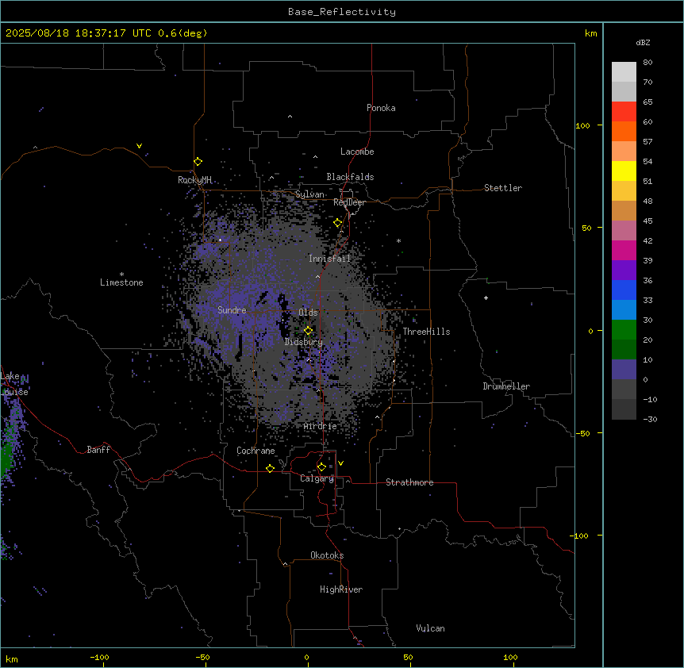Select the Olds town label
The width and height of the screenshot is (684, 668).
(308, 313)
